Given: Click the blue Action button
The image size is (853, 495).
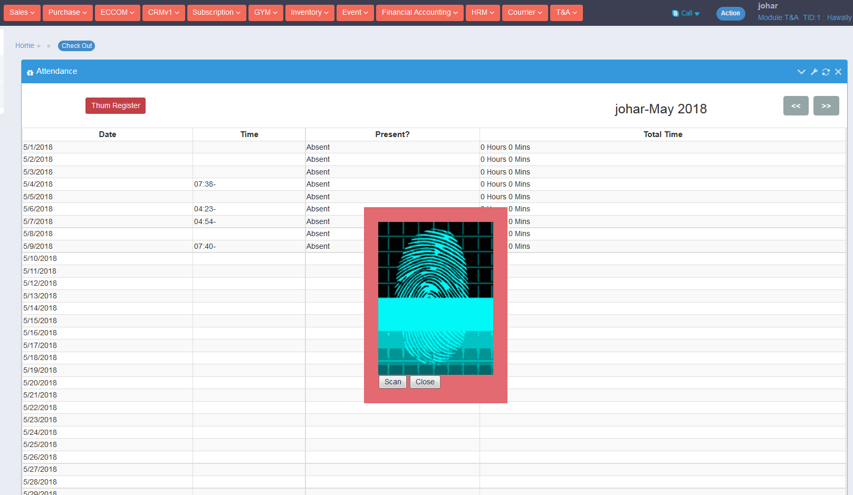Looking at the screenshot, I should click(x=730, y=13).
